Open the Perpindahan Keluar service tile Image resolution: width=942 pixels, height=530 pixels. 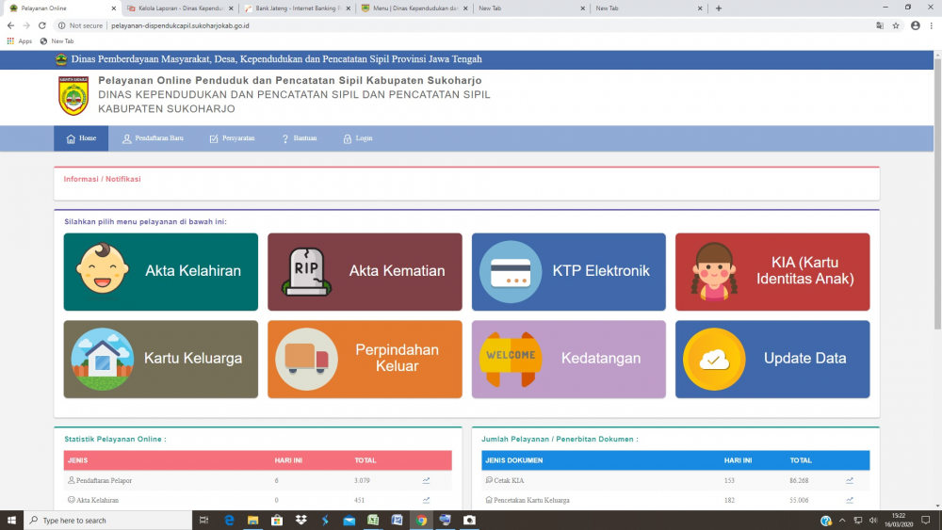pyautogui.click(x=365, y=359)
